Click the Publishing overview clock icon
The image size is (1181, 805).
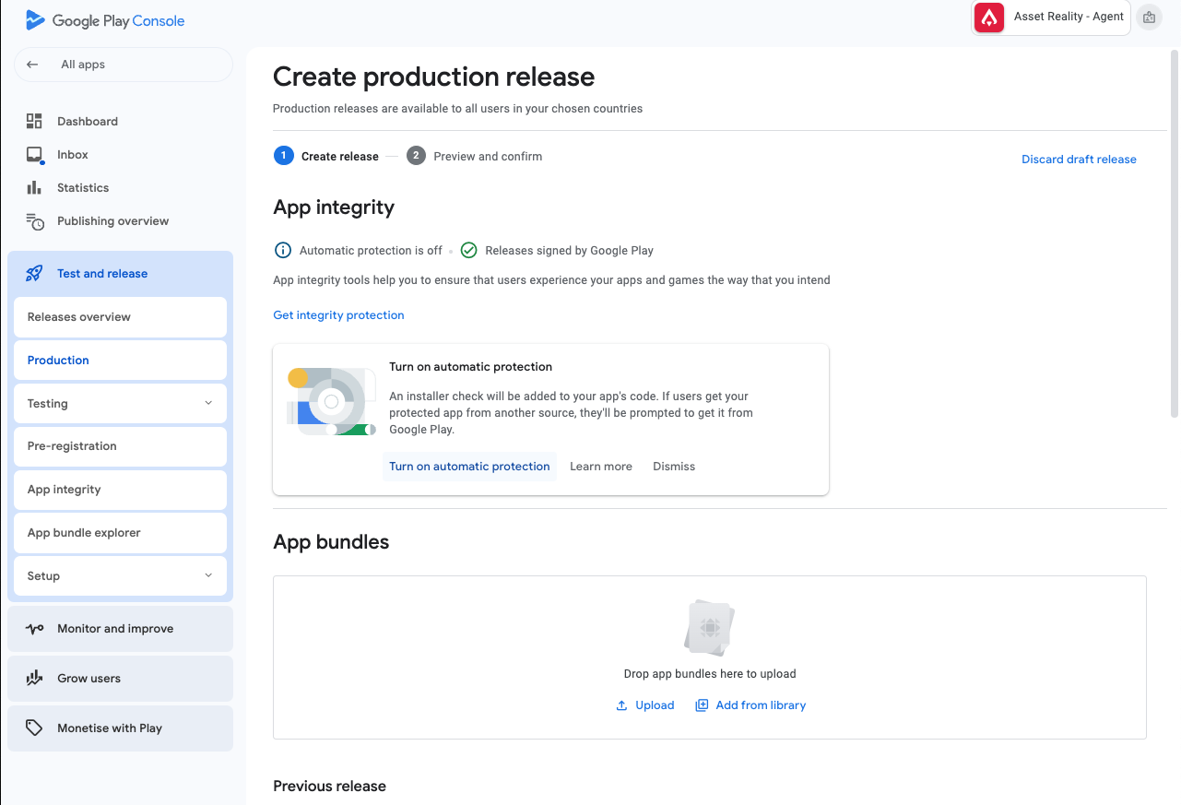tap(34, 221)
